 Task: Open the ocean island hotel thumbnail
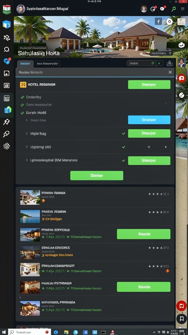[30, 217]
